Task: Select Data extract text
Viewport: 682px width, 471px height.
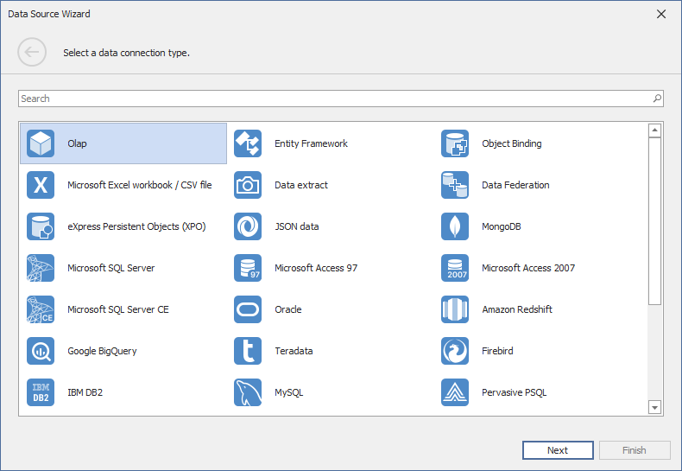Action: (x=301, y=185)
